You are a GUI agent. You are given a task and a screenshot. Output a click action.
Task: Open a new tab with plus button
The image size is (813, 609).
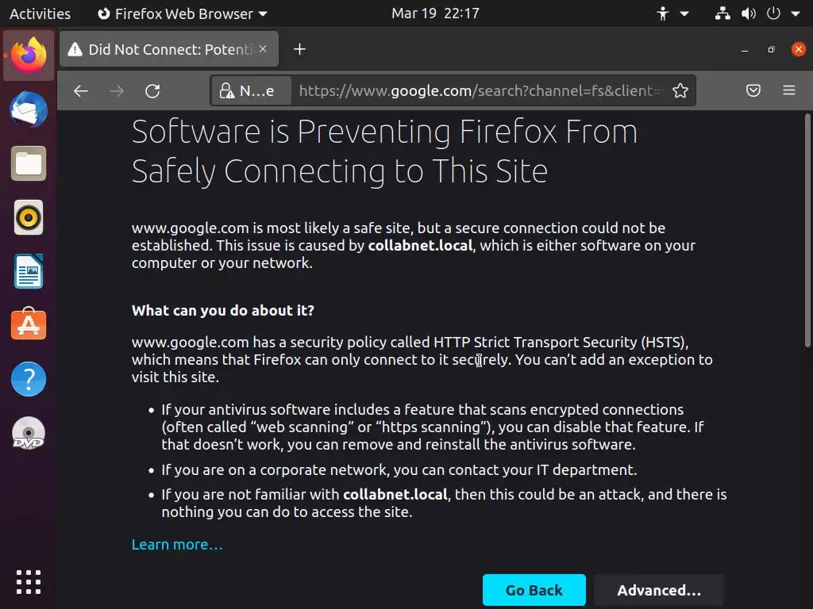tap(299, 49)
